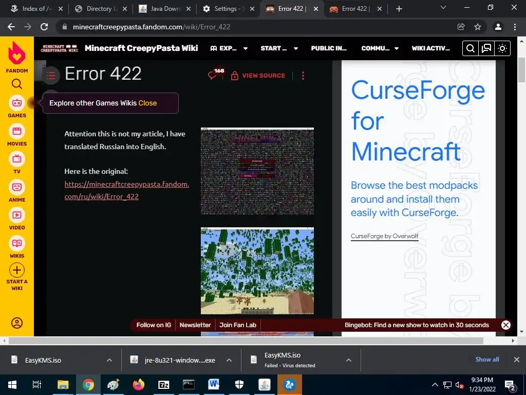Viewport: 526px width, 395px height.
Task: Open the article table of contents icon
Action: click(x=51, y=75)
